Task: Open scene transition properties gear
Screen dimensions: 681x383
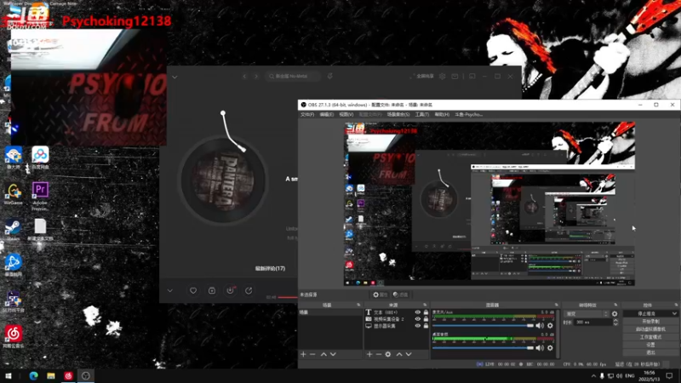Action: coord(615,313)
